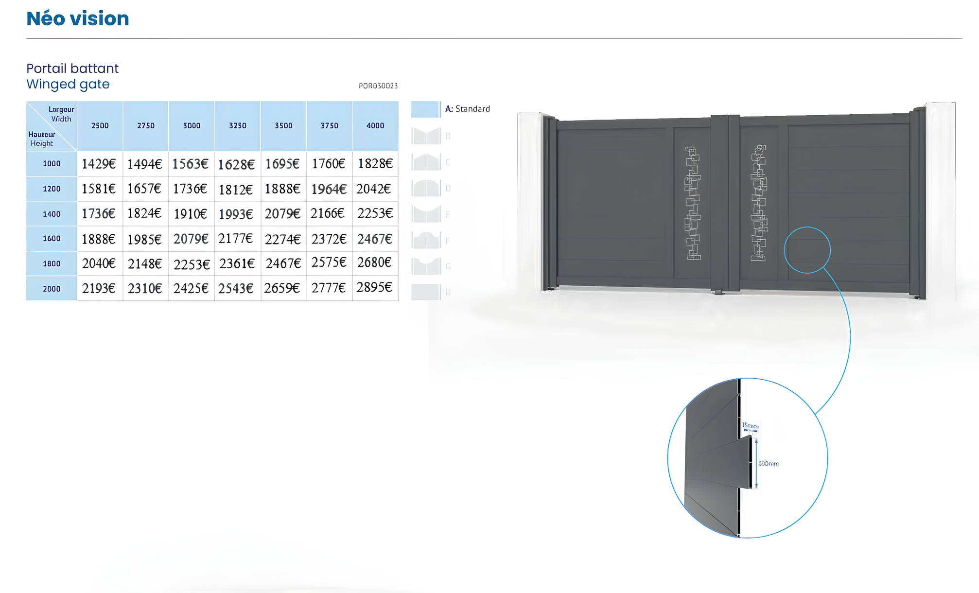Click the 1429€ price cell
Image resolution: width=979 pixels, height=593 pixels.
(99, 164)
